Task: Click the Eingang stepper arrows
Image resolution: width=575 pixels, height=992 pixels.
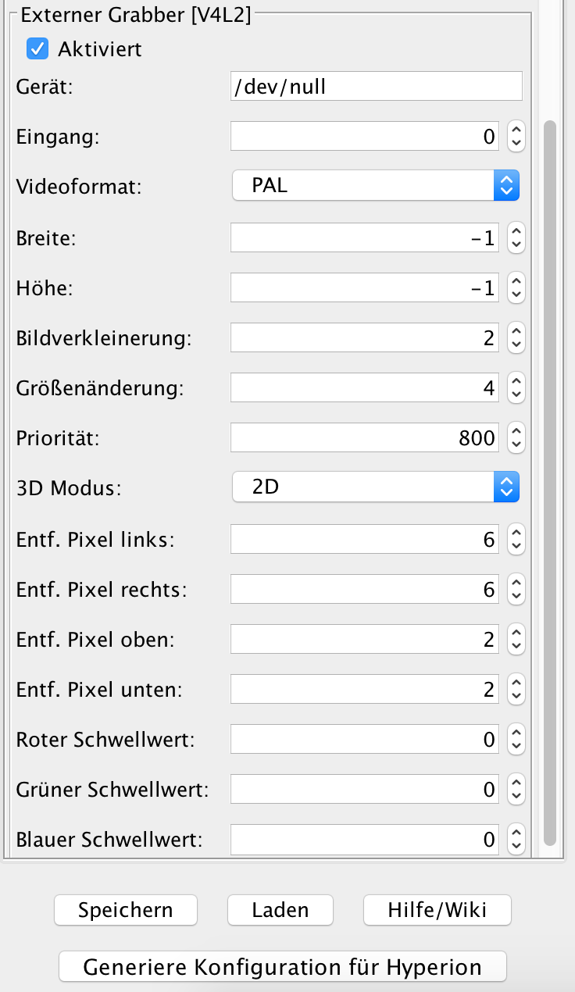Action: pyautogui.click(x=516, y=137)
